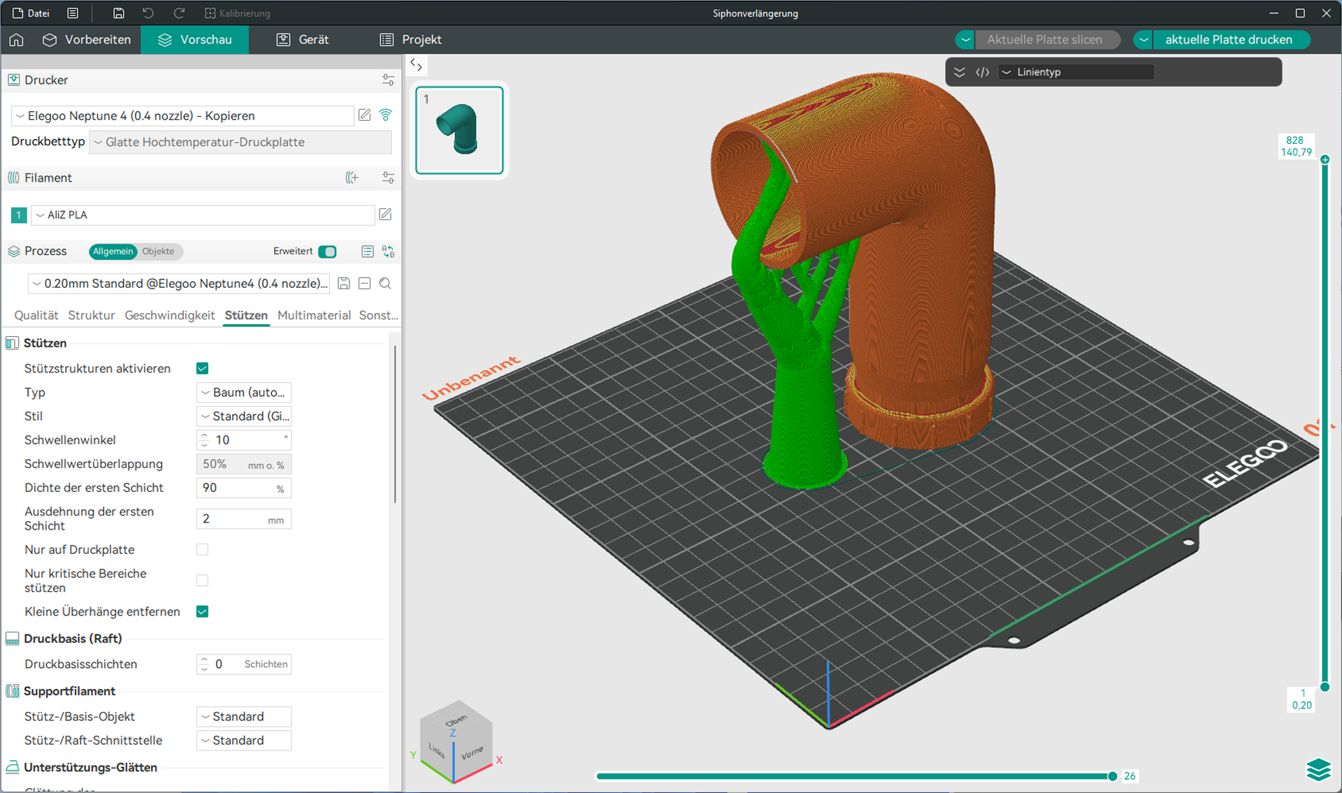The image size is (1342, 793).
Task: Open the Datei menu
Action: click(31, 13)
